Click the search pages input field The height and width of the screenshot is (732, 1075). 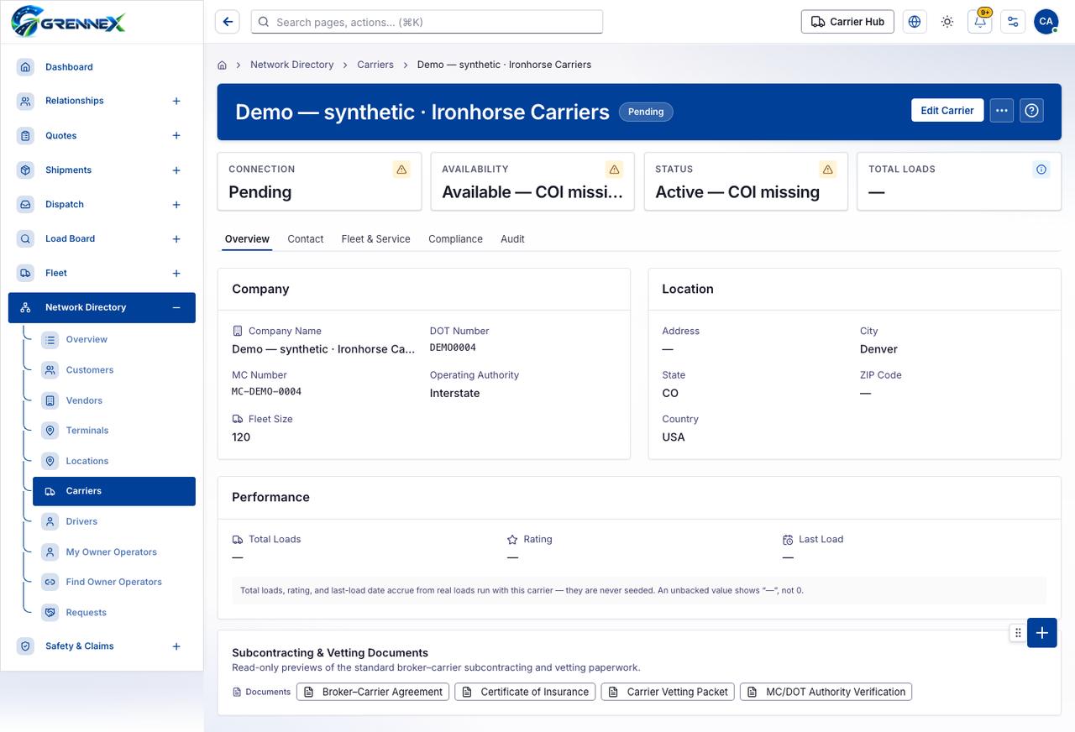coord(427,22)
